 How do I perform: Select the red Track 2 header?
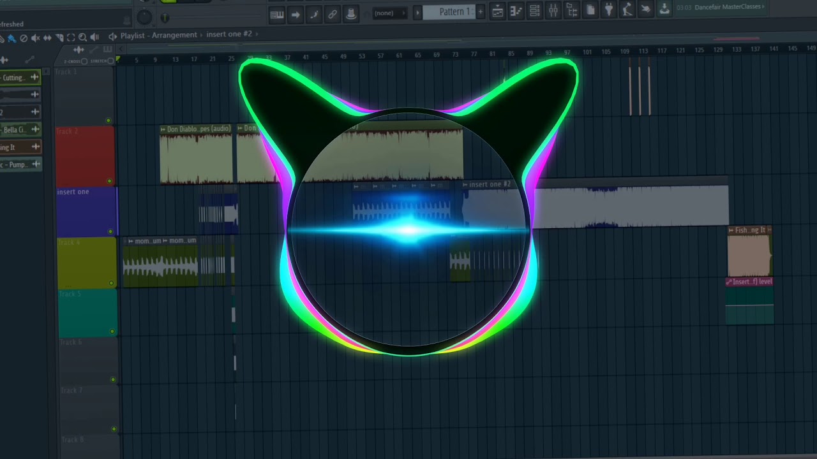pyautogui.click(x=86, y=156)
